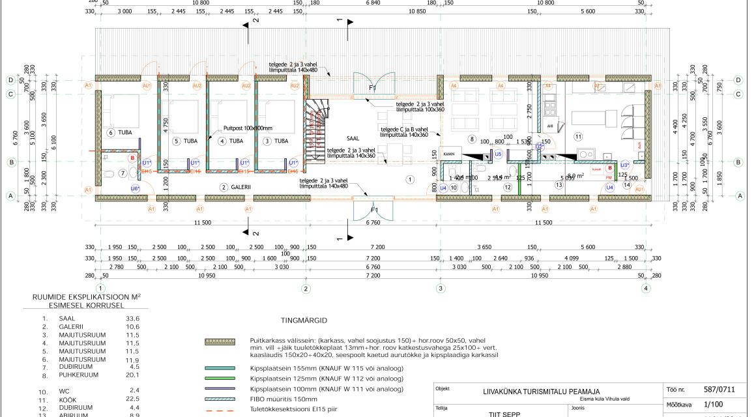
Task: Click the orange dashed EI15 legend line
Action: [220, 410]
